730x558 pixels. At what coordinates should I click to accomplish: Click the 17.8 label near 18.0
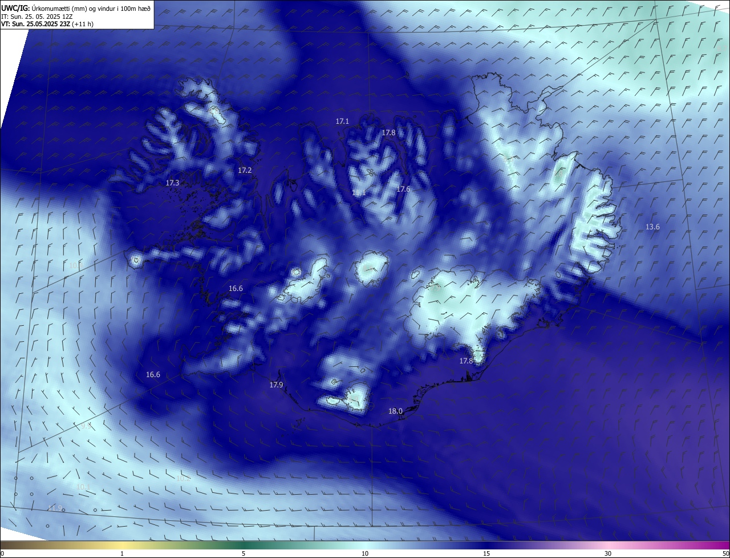(466, 361)
